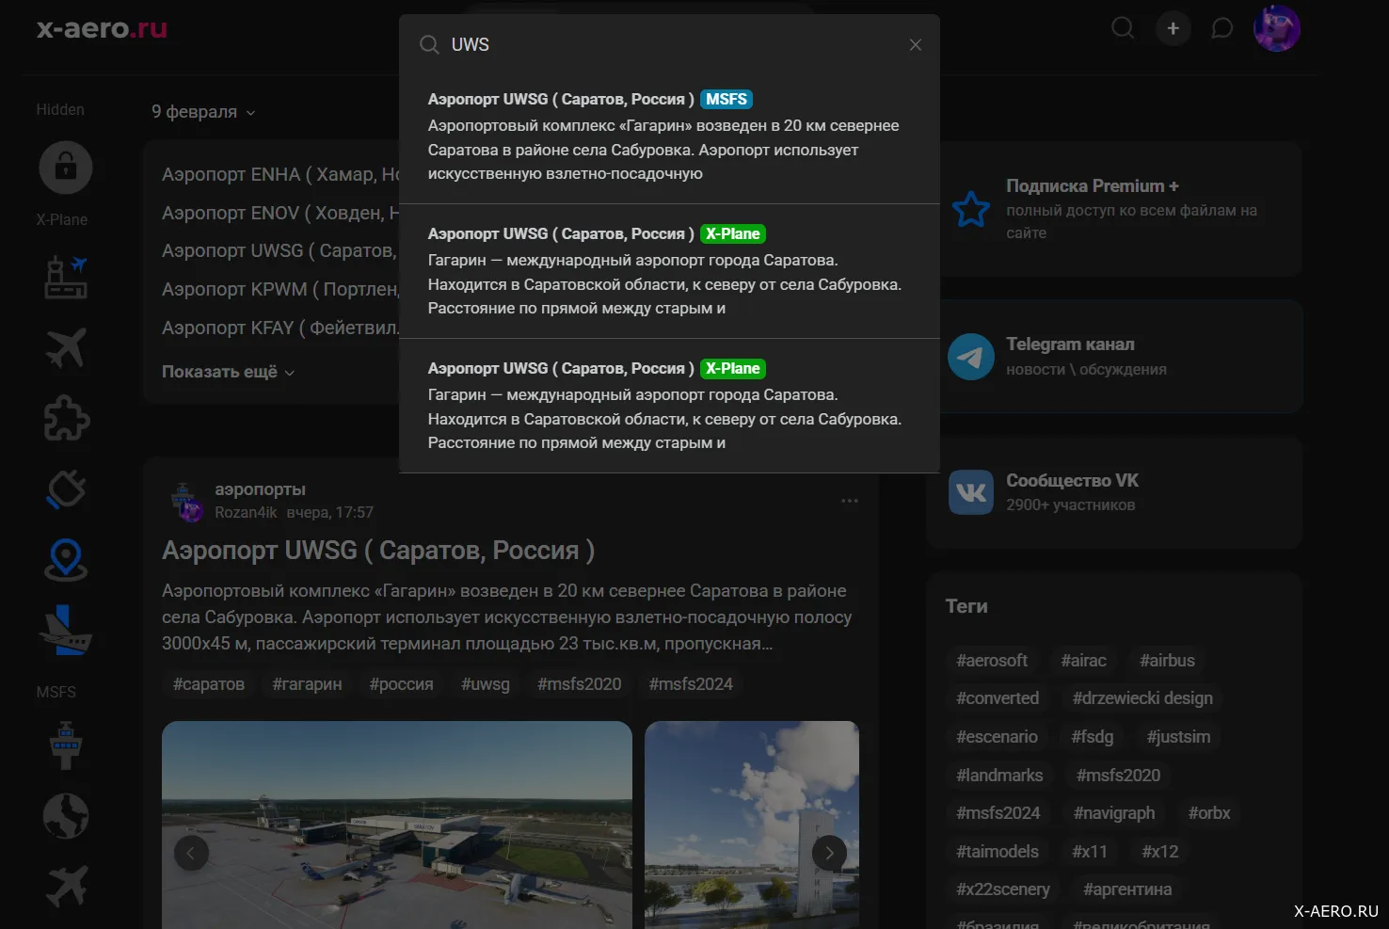Open the X-Plane puzzle piece plugins icon
1389x929 pixels.
[x=66, y=419]
